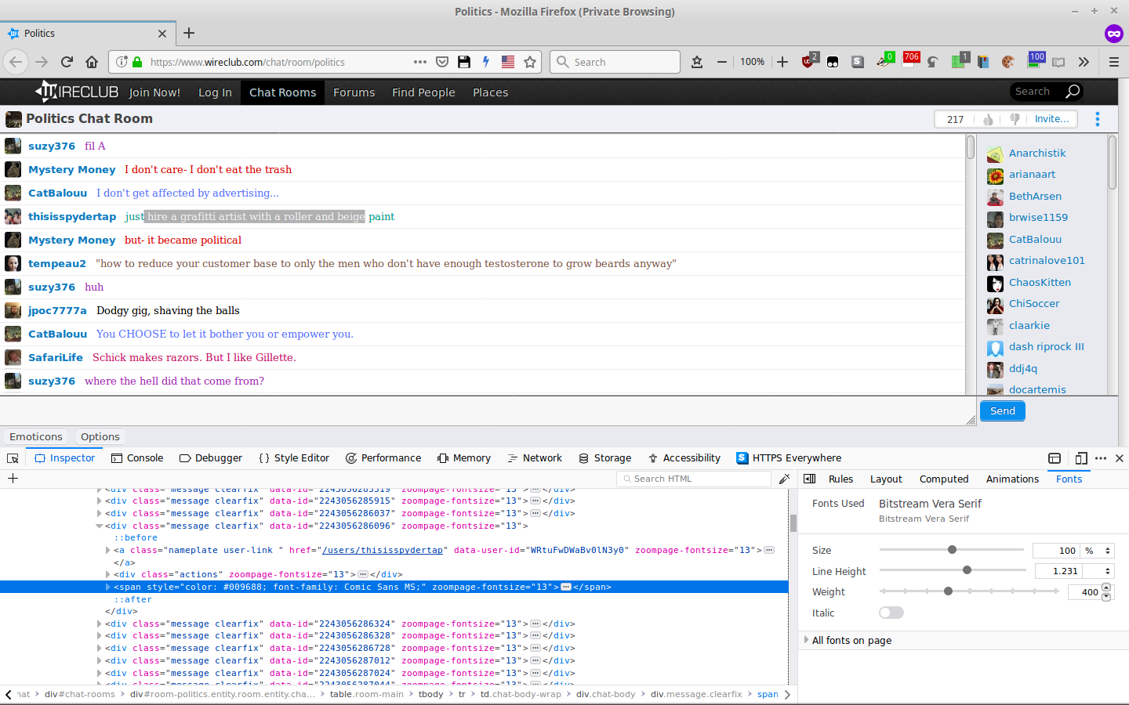
Task: Expand the div with data-id 2243056286324
Action: (x=100, y=624)
